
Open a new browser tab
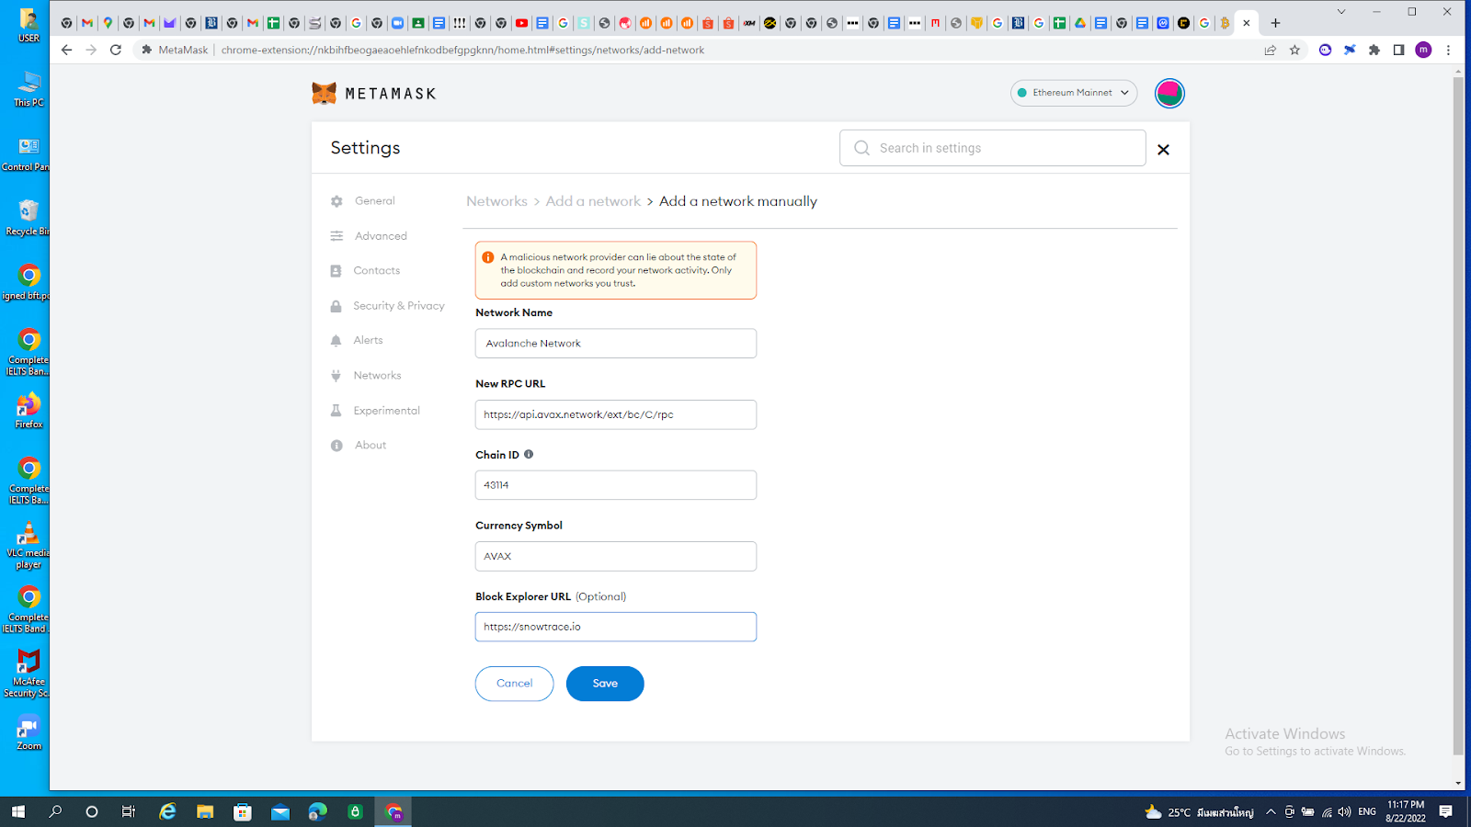point(1275,23)
